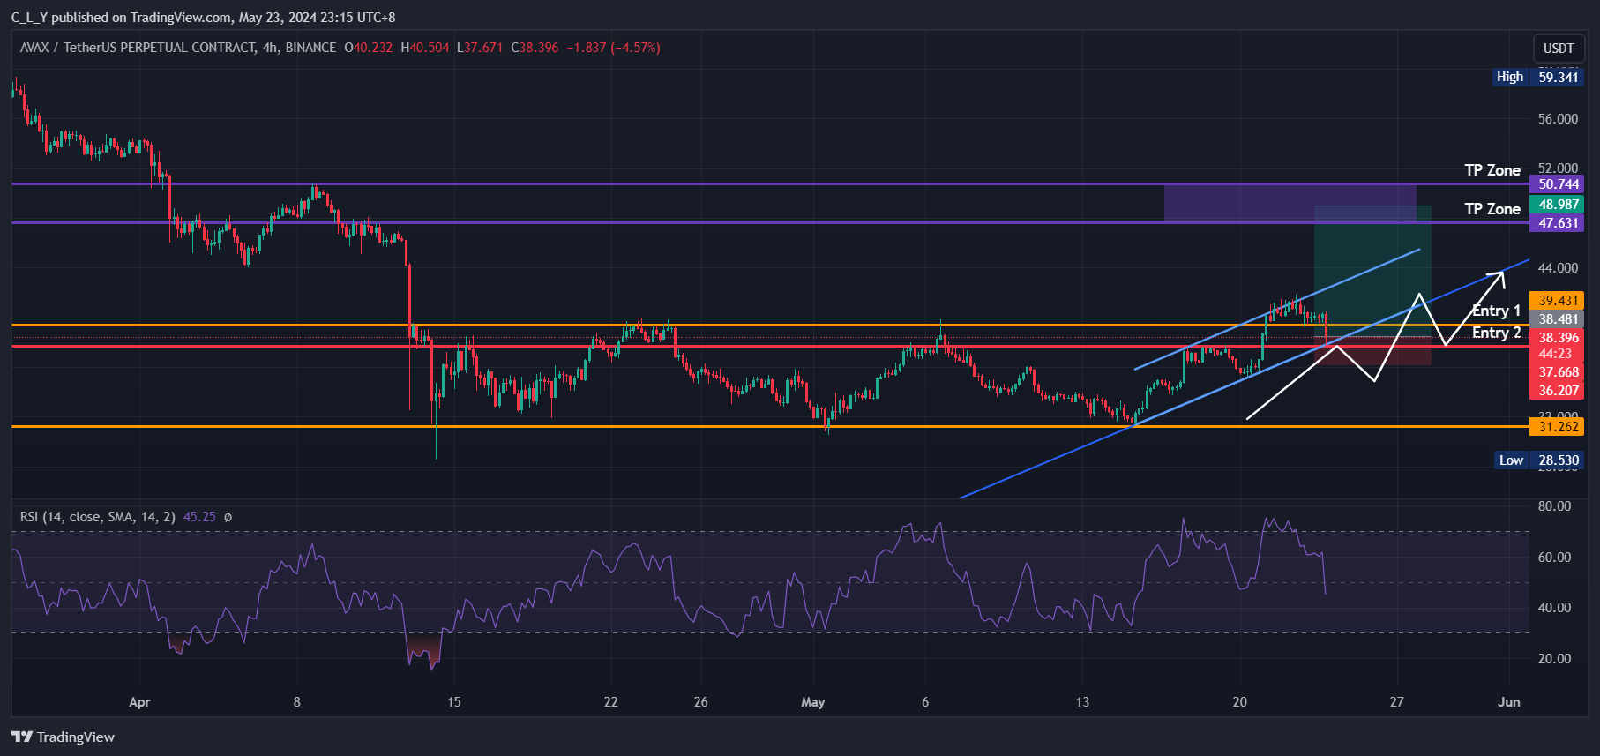
Task: Click the Jun date axis label
Action: point(1509,702)
